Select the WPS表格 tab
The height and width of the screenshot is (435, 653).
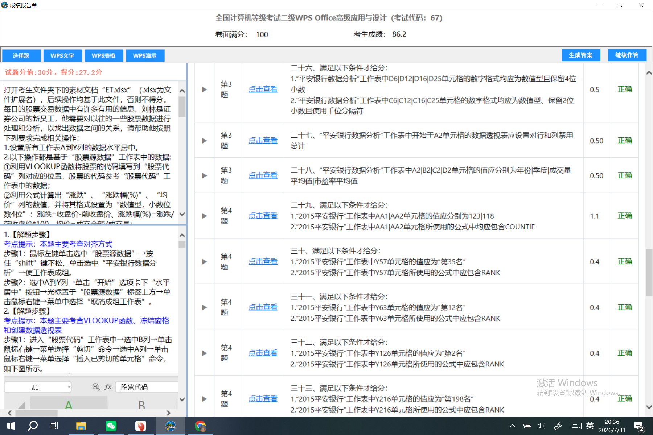[104, 55]
